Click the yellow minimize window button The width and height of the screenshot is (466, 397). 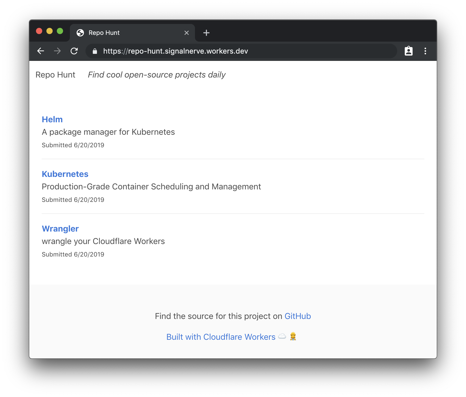tap(50, 31)
